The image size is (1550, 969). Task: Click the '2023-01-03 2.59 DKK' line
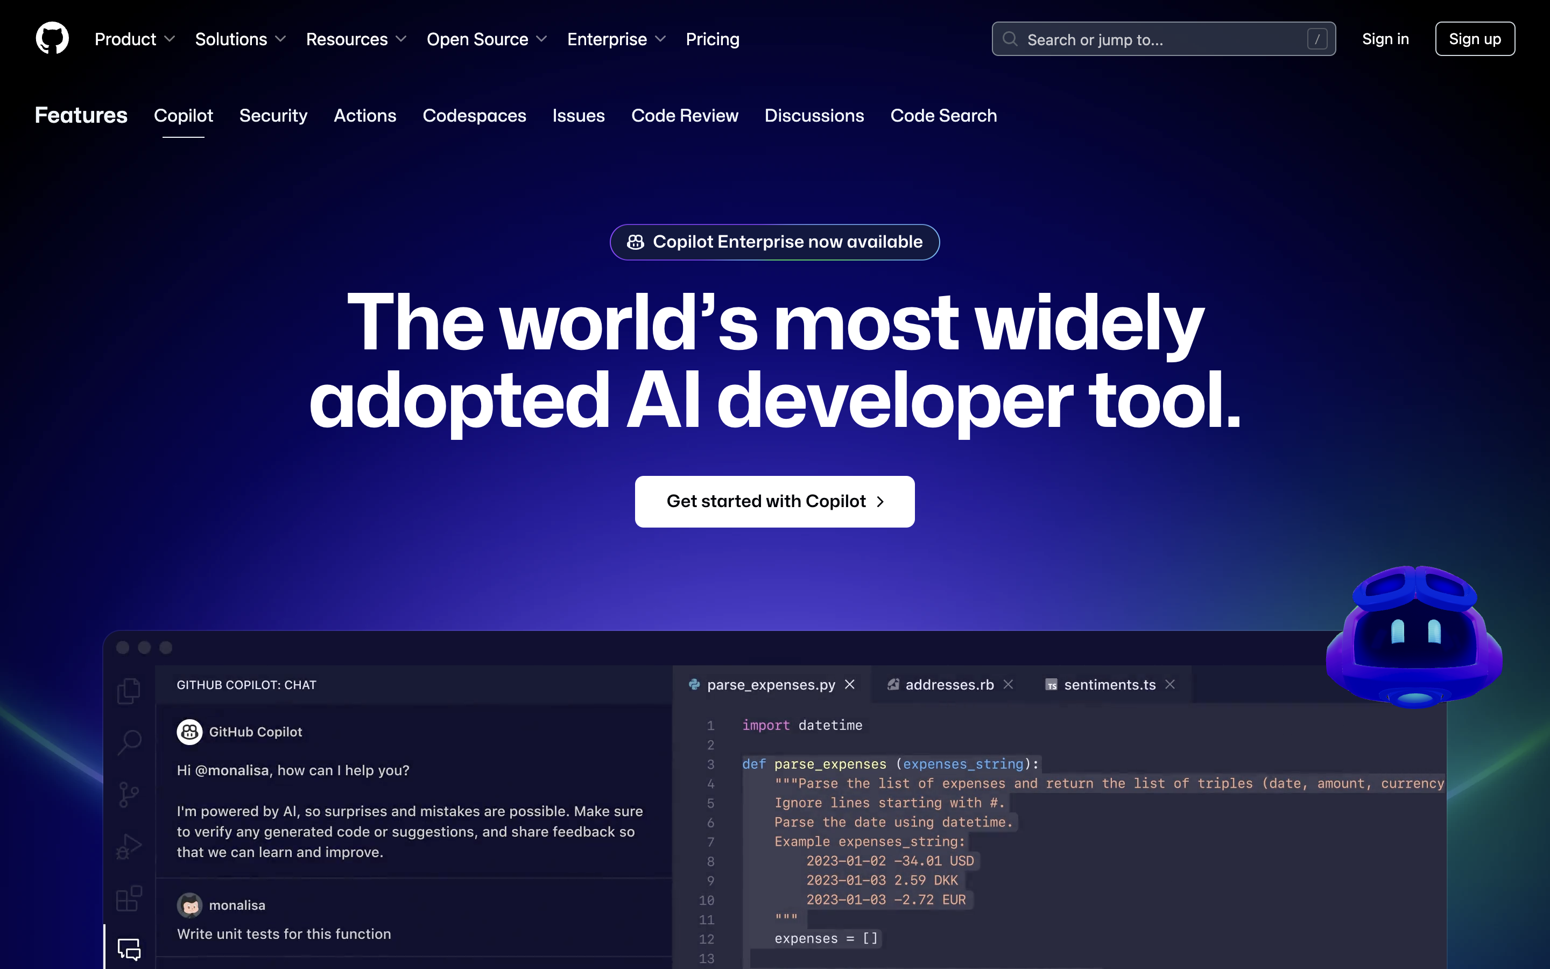point(882,880)
